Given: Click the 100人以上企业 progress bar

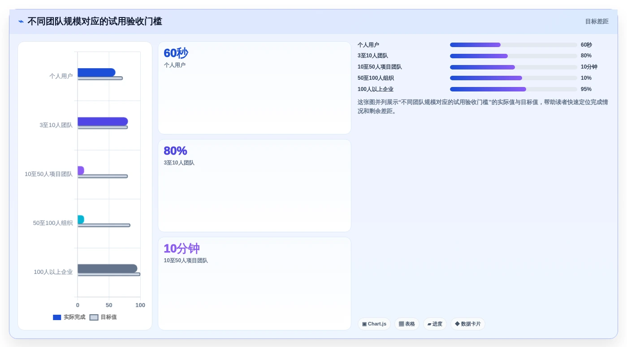Looking at the screenshot, I should (514, 89).
